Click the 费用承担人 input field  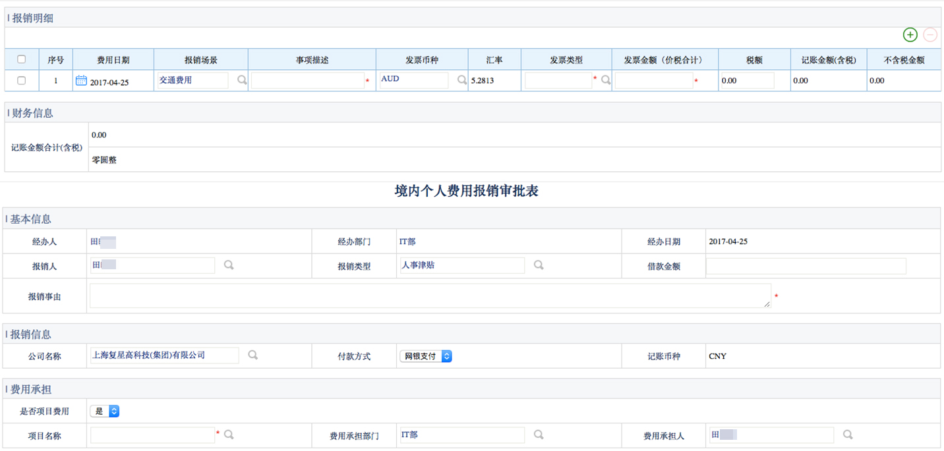[771, 435]
